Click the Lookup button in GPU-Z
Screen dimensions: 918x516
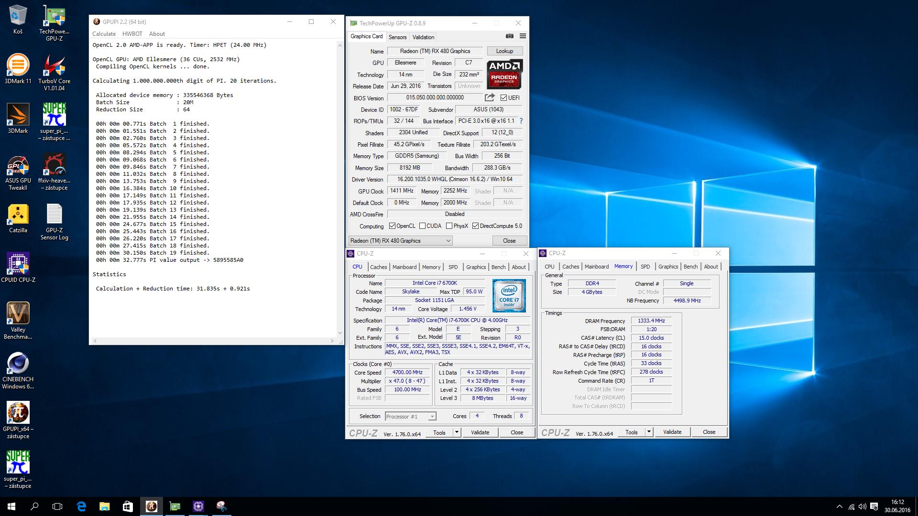pos(504,51)
